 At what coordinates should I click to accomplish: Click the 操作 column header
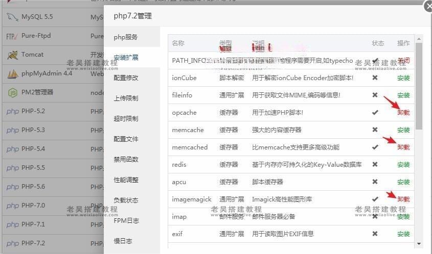tap(403, 43)
